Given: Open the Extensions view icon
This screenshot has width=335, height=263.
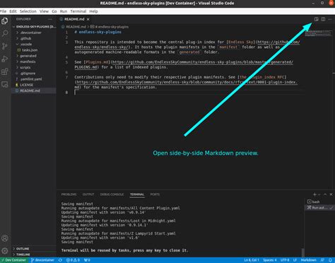Looking at the screenshot, I should pos(5,71).
